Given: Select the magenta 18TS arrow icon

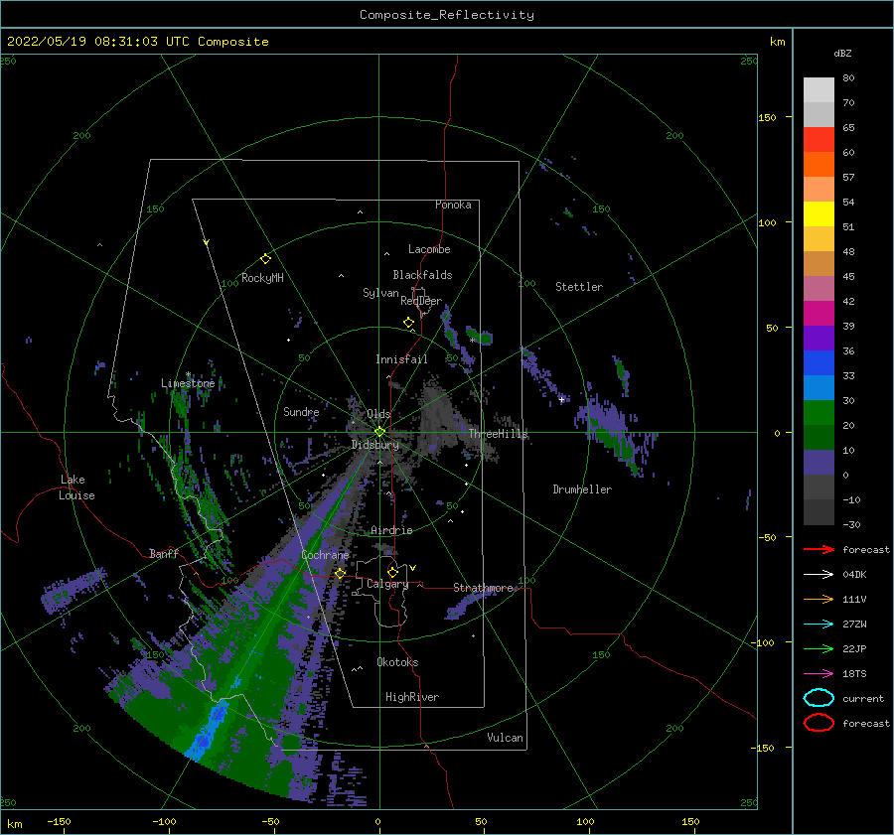Looking at the screenshot, I should (x=819, y=674).
